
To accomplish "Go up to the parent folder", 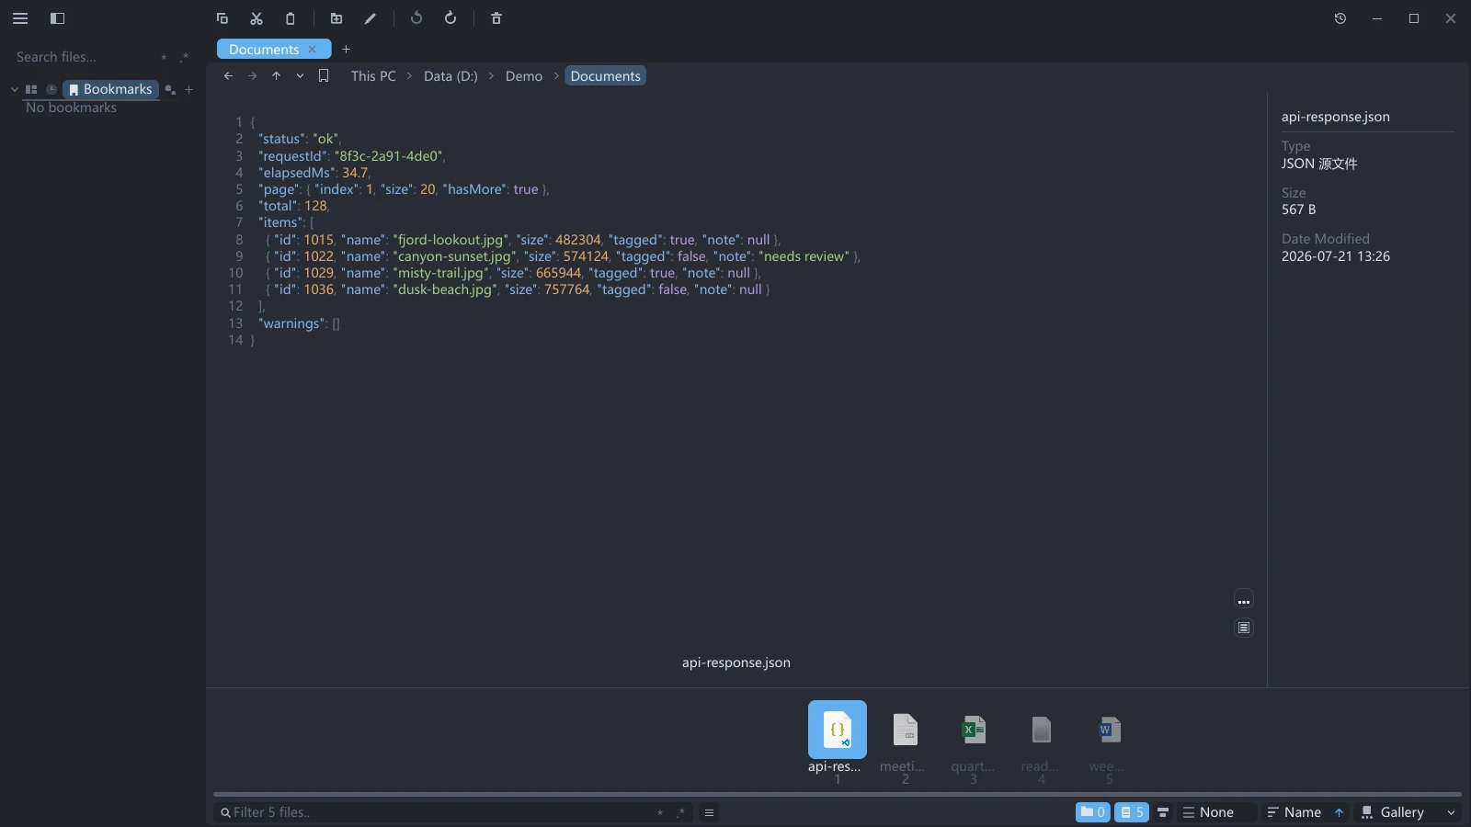I will point(276,76).
